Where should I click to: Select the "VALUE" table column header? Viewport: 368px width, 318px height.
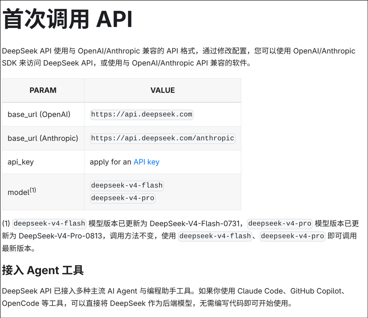click(163, 90)
